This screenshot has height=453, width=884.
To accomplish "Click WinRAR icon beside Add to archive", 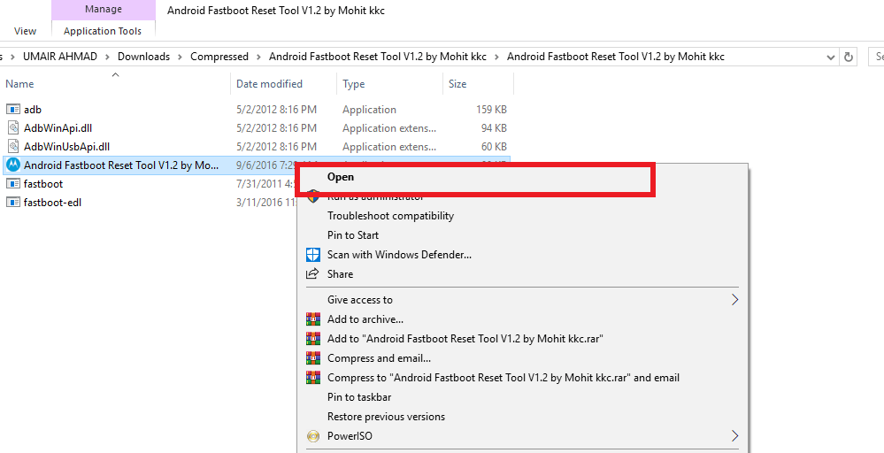I will coord(313,319).
